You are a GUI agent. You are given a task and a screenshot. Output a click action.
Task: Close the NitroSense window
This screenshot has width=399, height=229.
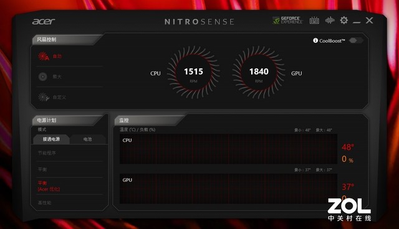point(369,21)
